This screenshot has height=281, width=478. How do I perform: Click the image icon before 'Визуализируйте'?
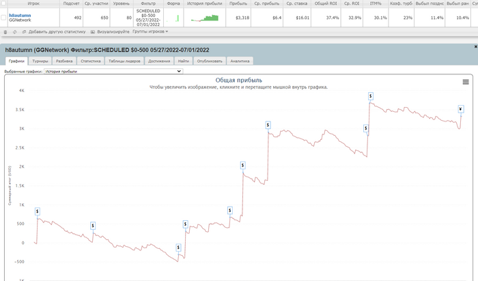[x=93, y=32]
